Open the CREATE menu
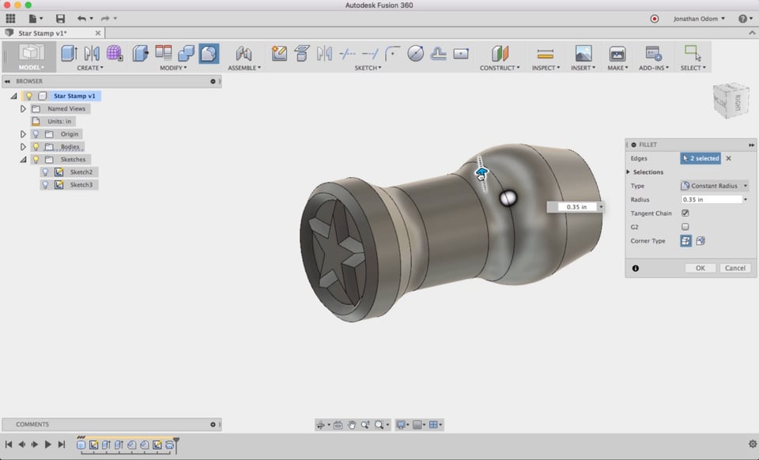The width and height of the screenshot is (759, 460). (90, 68)
